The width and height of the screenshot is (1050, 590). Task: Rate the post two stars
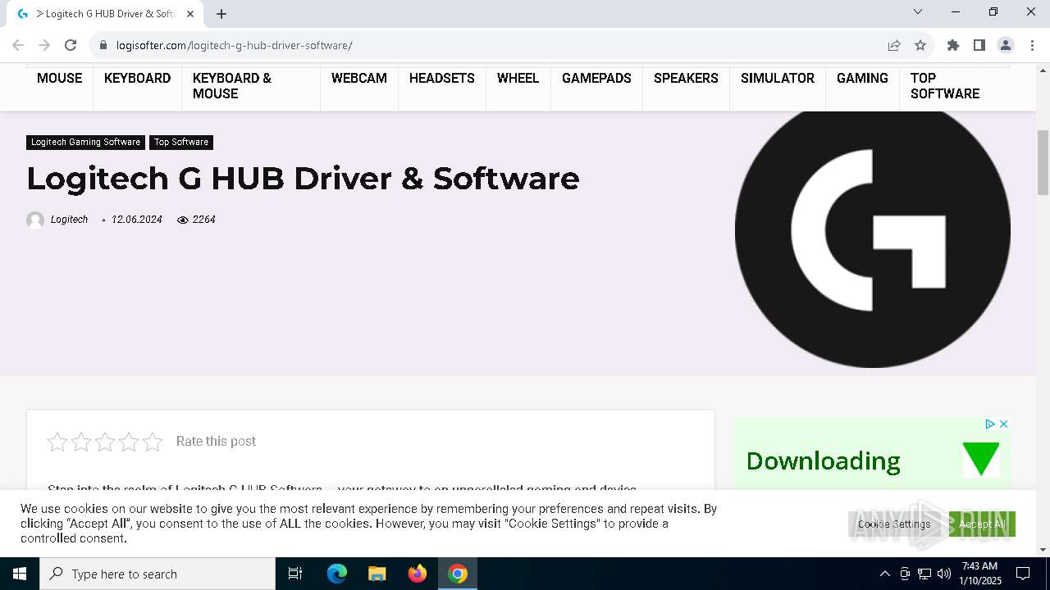[x=81, y=442]
